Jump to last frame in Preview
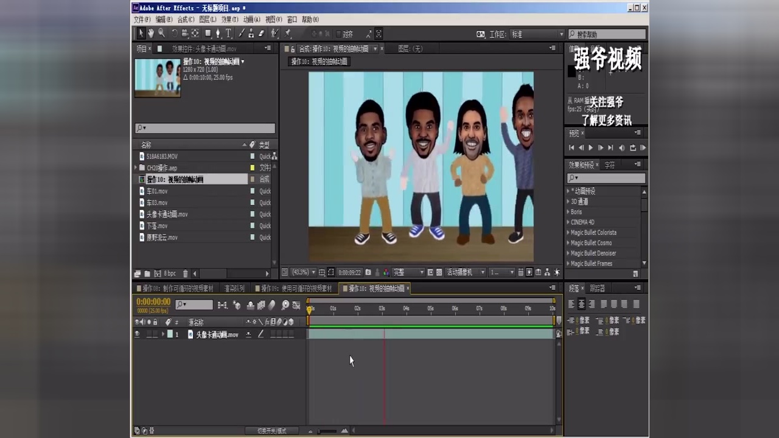The width and height of the screenshot is (779, 438). [x=610, y=148]
